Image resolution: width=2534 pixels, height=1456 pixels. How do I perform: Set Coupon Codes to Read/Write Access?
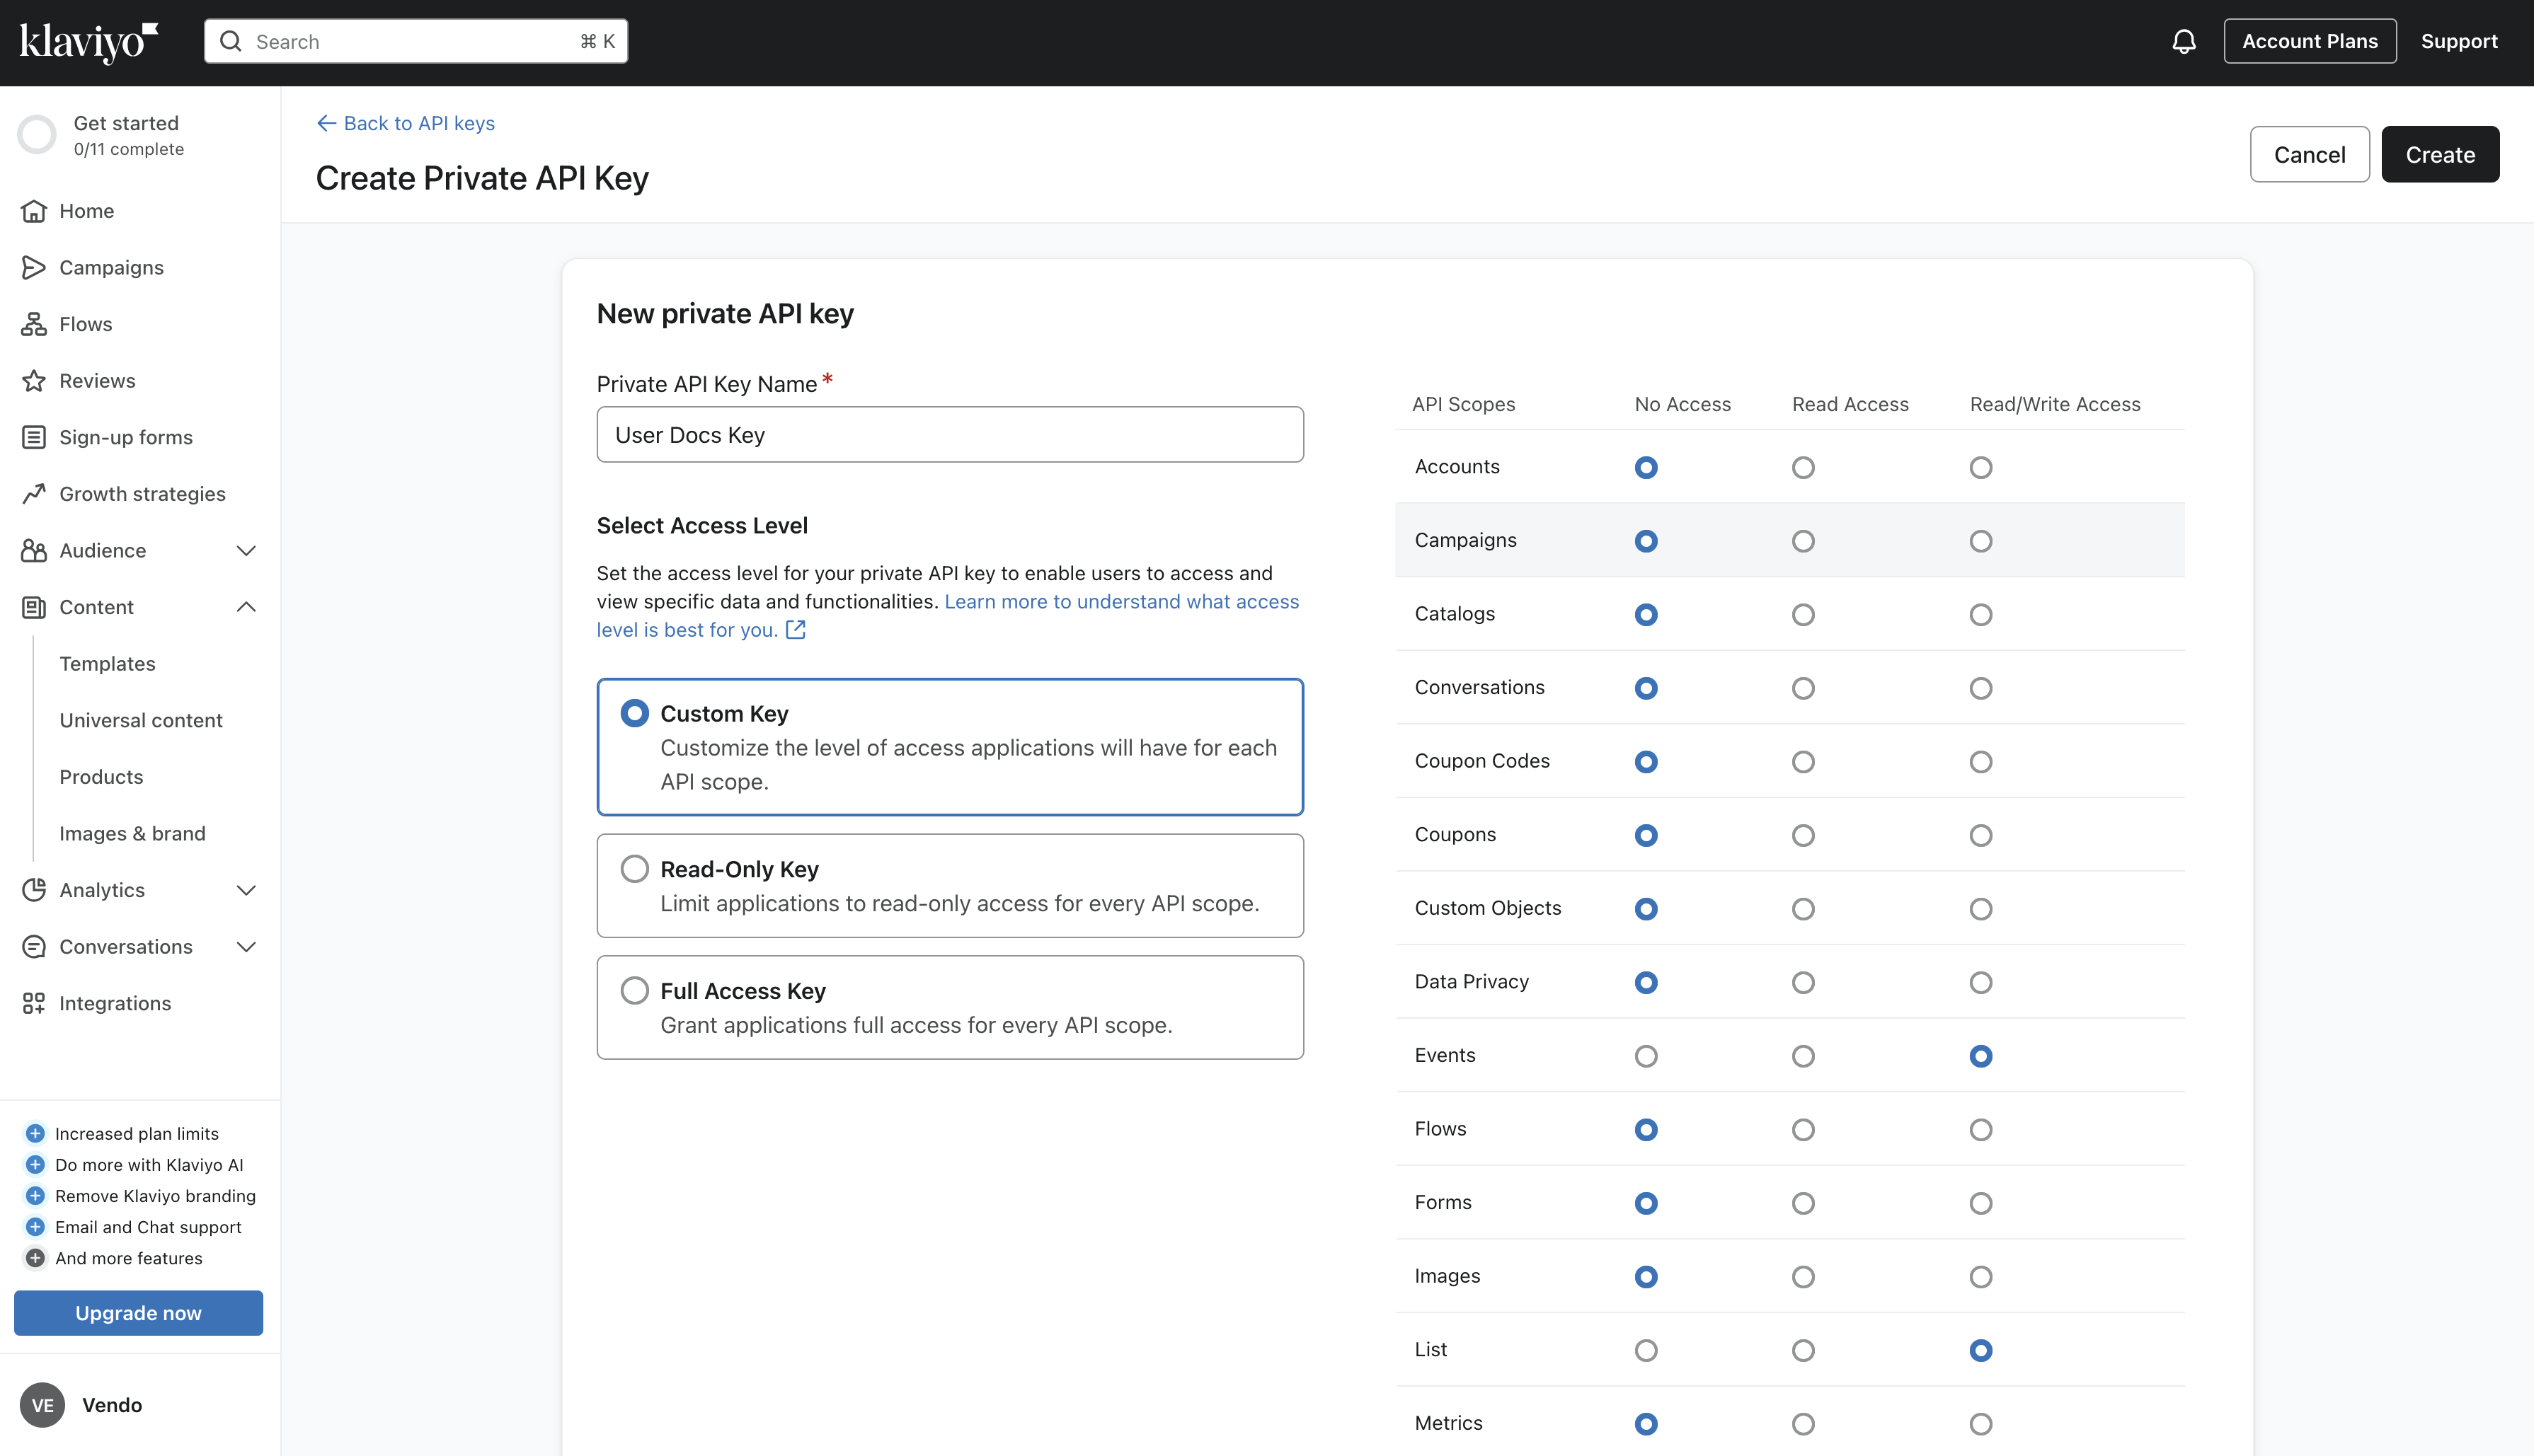[1980, 762]
